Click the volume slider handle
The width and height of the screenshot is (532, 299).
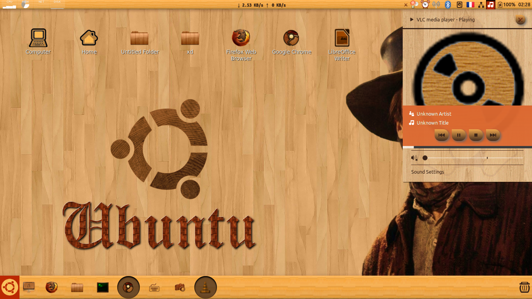425,158
